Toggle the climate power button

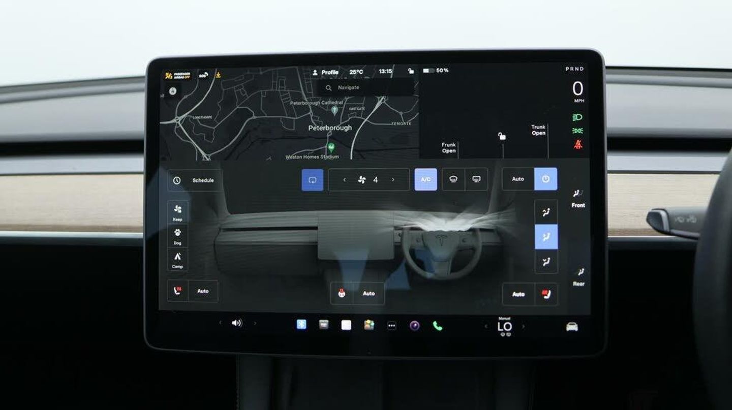click(x=545, y=179)
